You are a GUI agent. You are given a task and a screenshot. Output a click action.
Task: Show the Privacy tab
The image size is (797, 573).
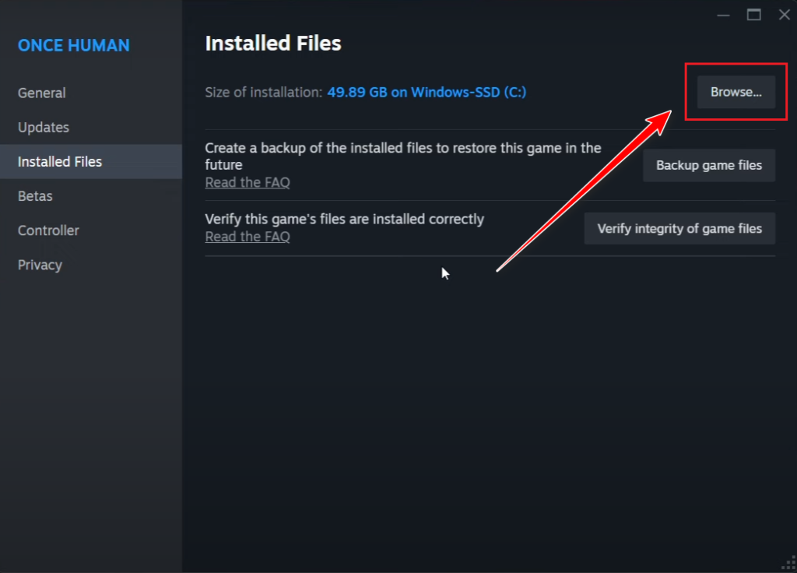pos(40,264)
